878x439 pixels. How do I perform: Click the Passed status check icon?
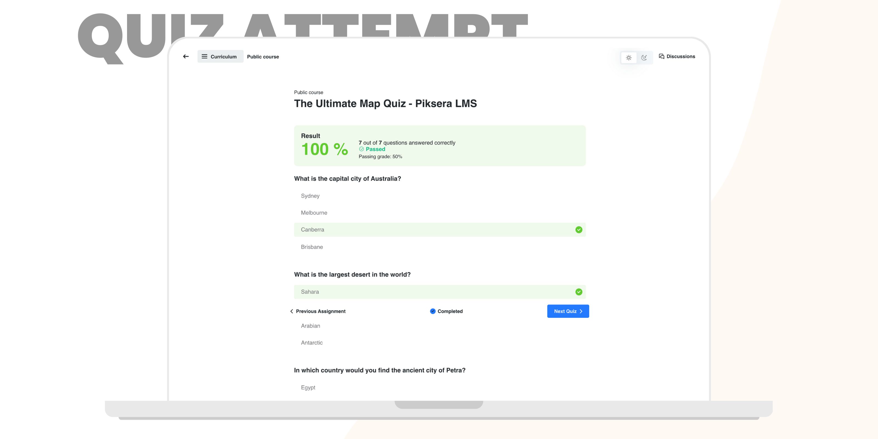(362, 149)
